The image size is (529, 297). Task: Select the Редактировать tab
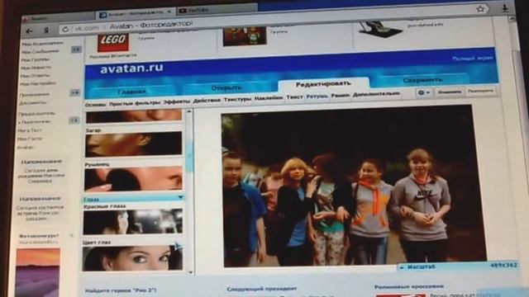click(x=323, y=84)
